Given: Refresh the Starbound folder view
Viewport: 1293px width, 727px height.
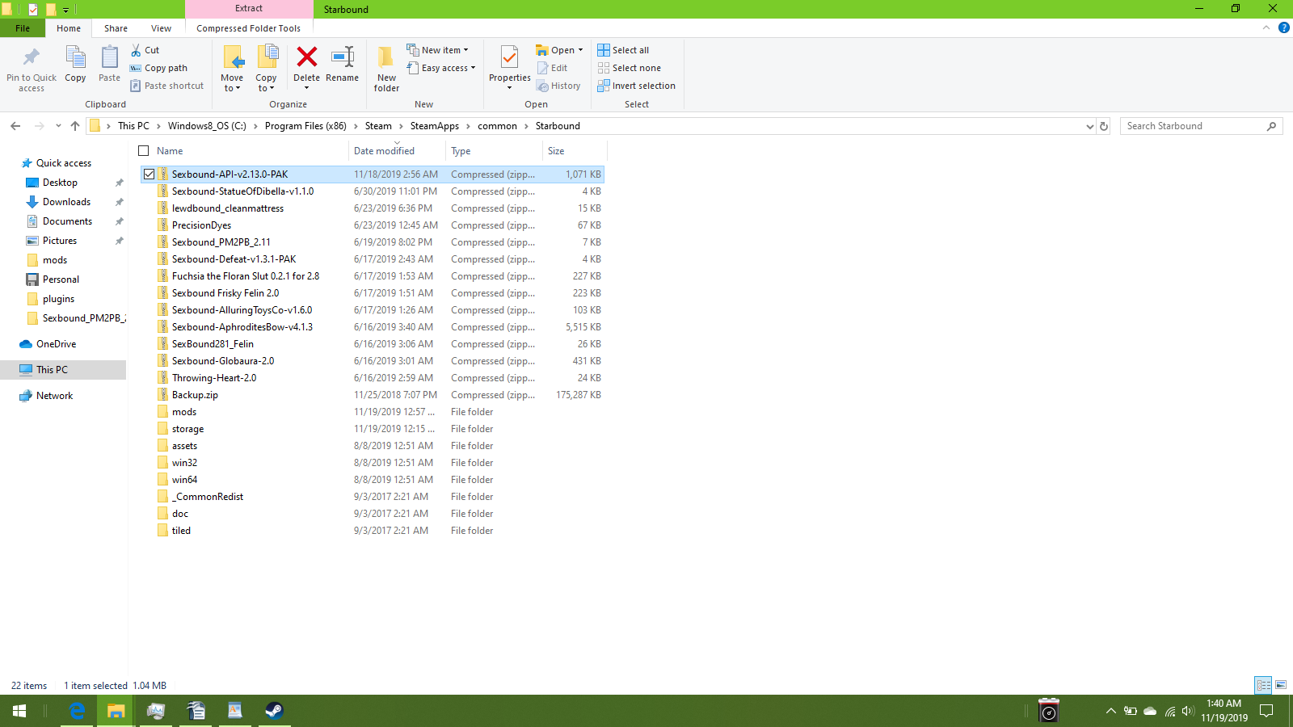Looking at the screenshot, I should coord(1104,126).
